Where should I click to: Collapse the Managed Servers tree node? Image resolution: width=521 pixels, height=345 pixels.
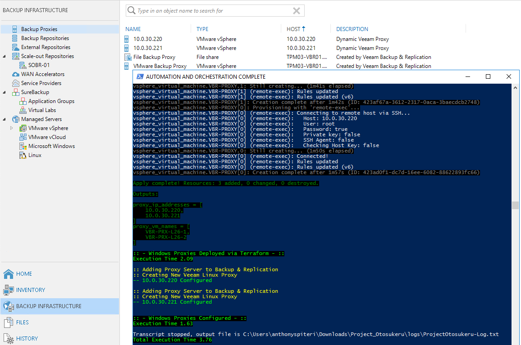tap(4, 119)
